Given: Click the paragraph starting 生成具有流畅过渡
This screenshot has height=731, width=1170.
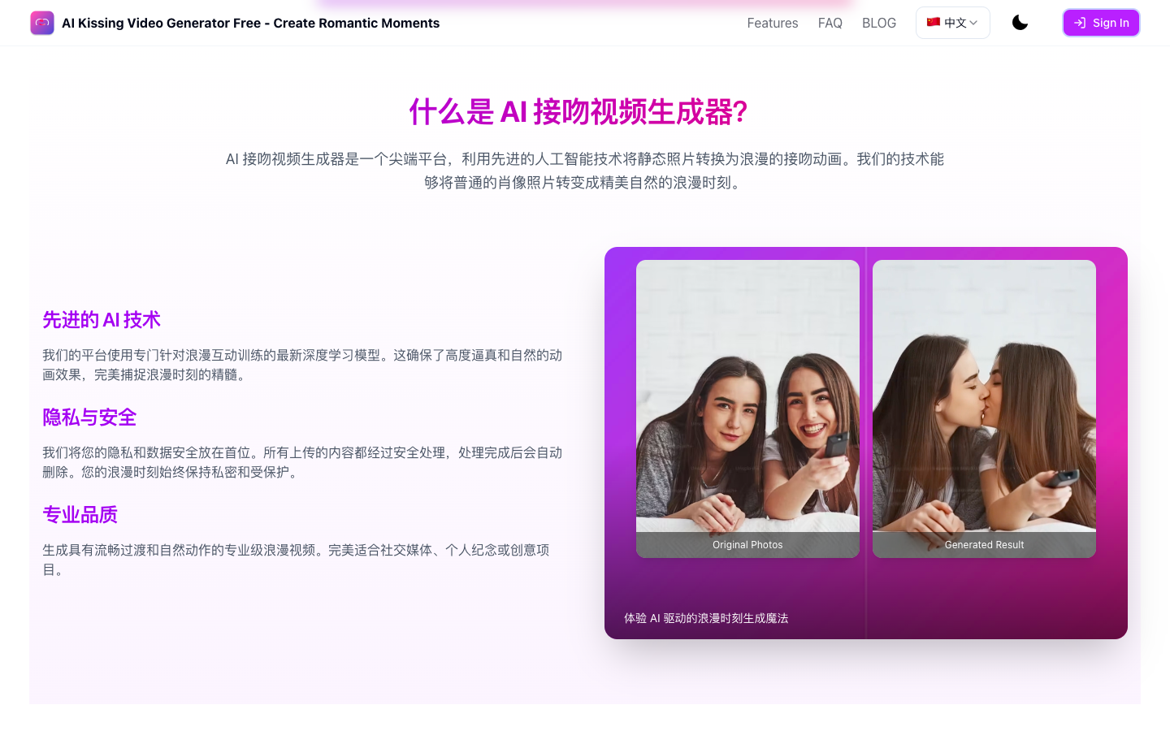Looking at the screenshot, I should pyautogui.click(x=296, y=560).
